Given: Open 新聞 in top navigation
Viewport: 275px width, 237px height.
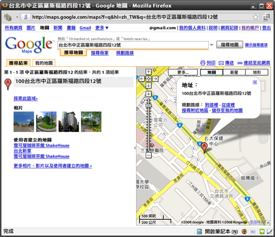Looking at the screenshot, I should pyautogui.click(x=58, y=28).
